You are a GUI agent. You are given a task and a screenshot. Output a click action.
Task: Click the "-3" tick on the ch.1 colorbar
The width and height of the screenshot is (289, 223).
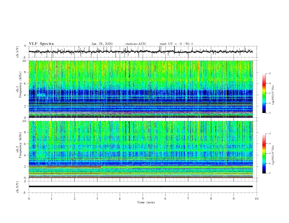coord(269,73)
